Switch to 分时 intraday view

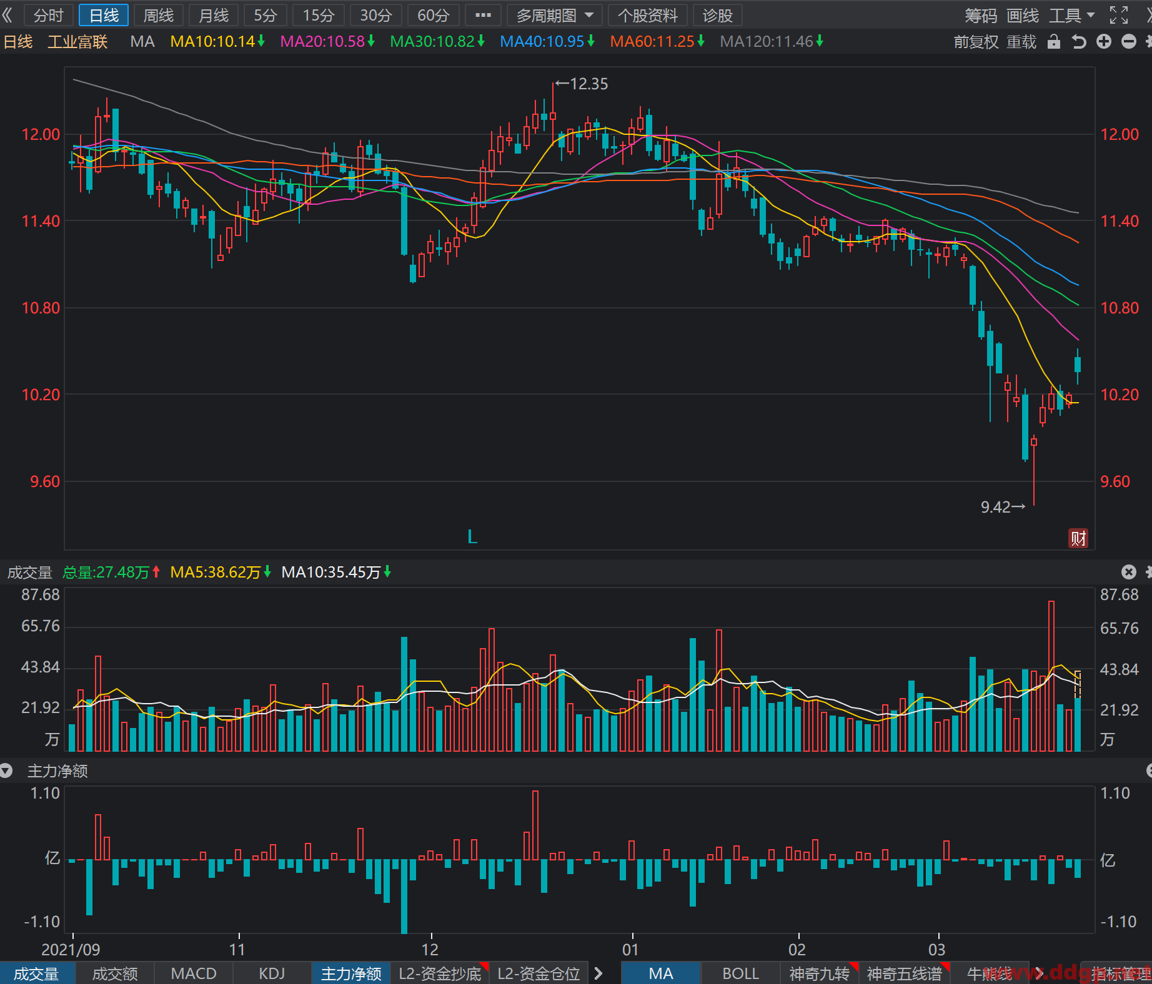pos(49,15)
